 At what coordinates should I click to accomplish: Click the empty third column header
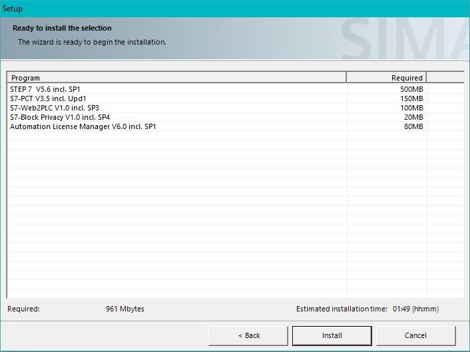tap(445, 78)
